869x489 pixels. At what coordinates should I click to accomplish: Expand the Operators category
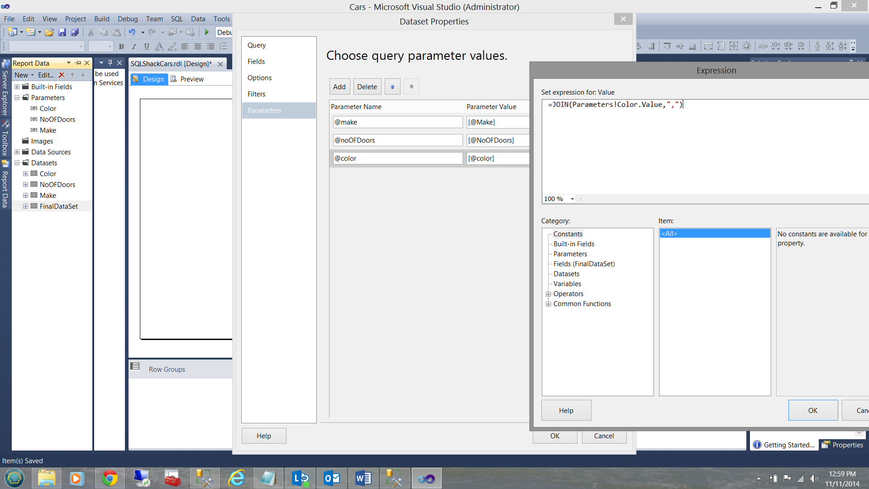548,294
